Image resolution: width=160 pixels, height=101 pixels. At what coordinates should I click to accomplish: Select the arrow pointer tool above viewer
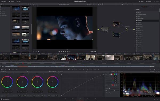pyautogui.click(x=98, y=4)
